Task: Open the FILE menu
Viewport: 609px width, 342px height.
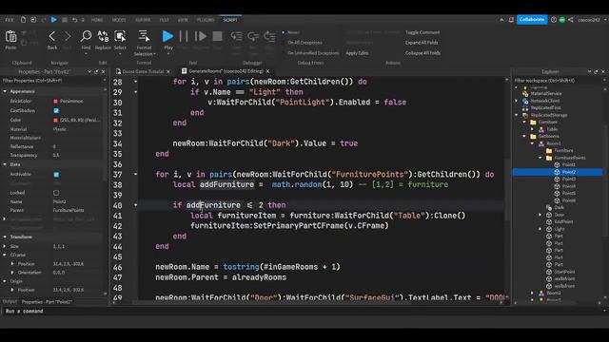Action: pos(10,20)
